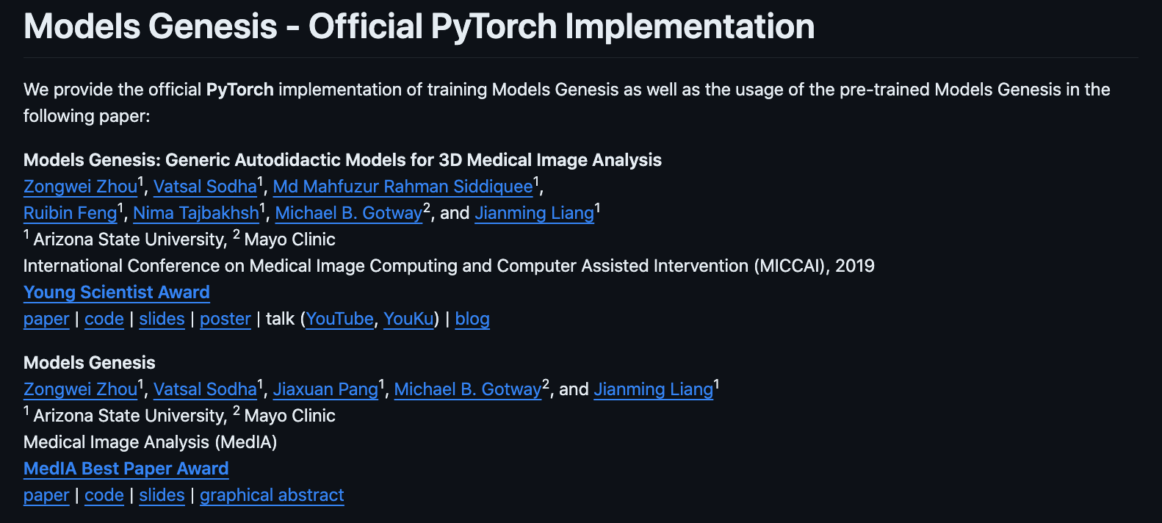Open Zongwei Zhou link in MICCAI paper authors

click(x=80, y=187)
